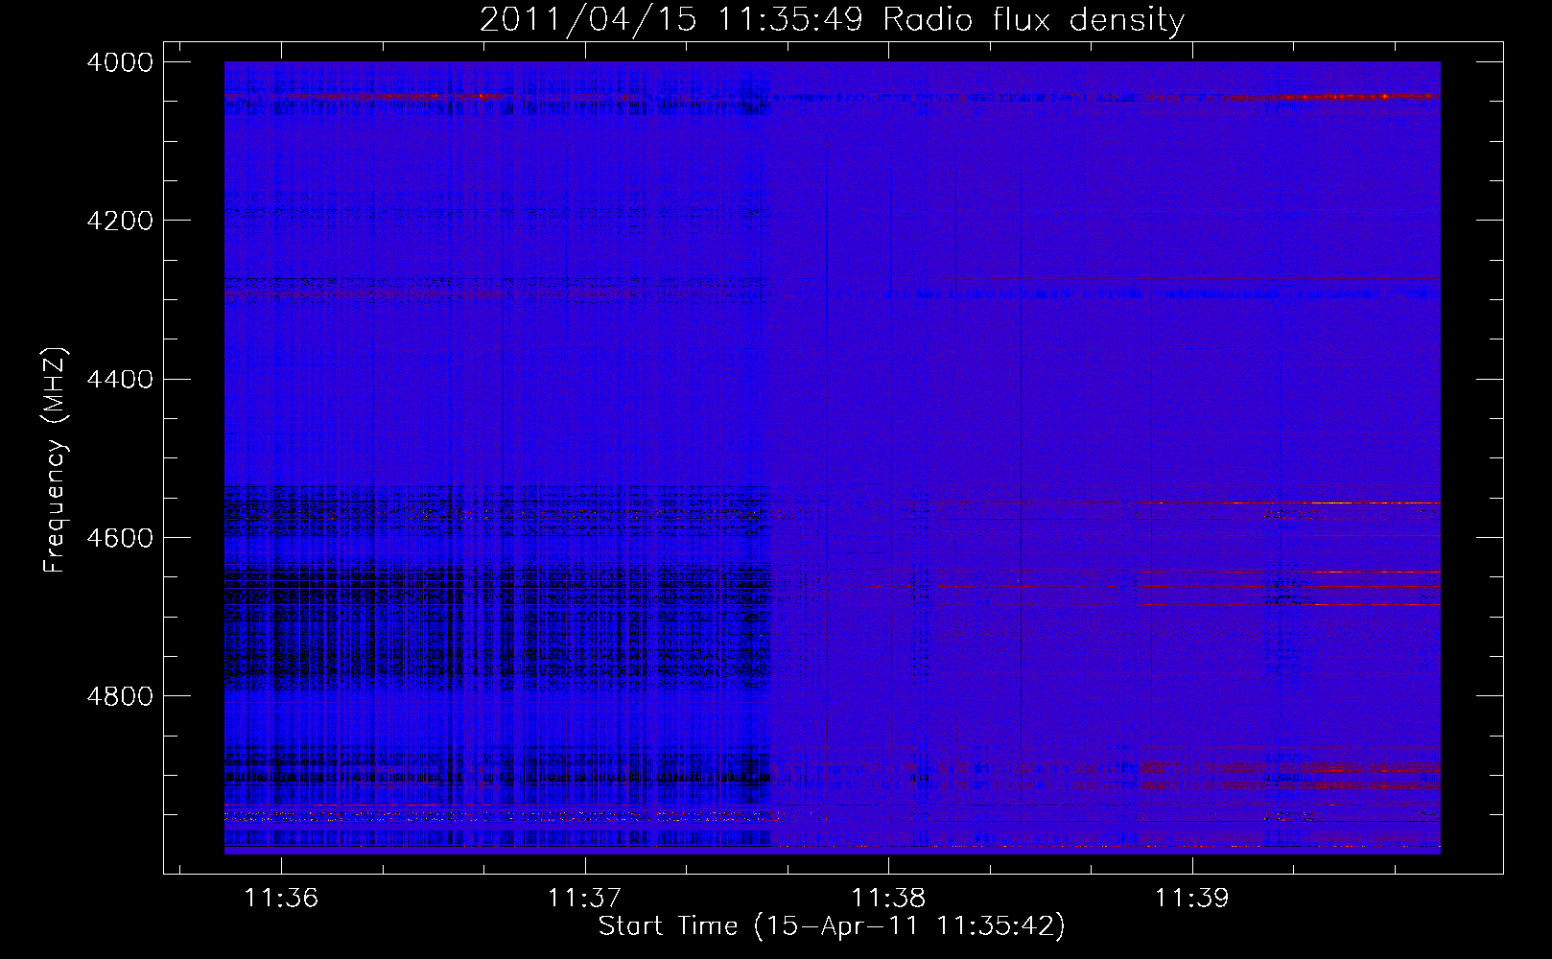Click the 4000 frequency axis label

(x=120, y=62)
